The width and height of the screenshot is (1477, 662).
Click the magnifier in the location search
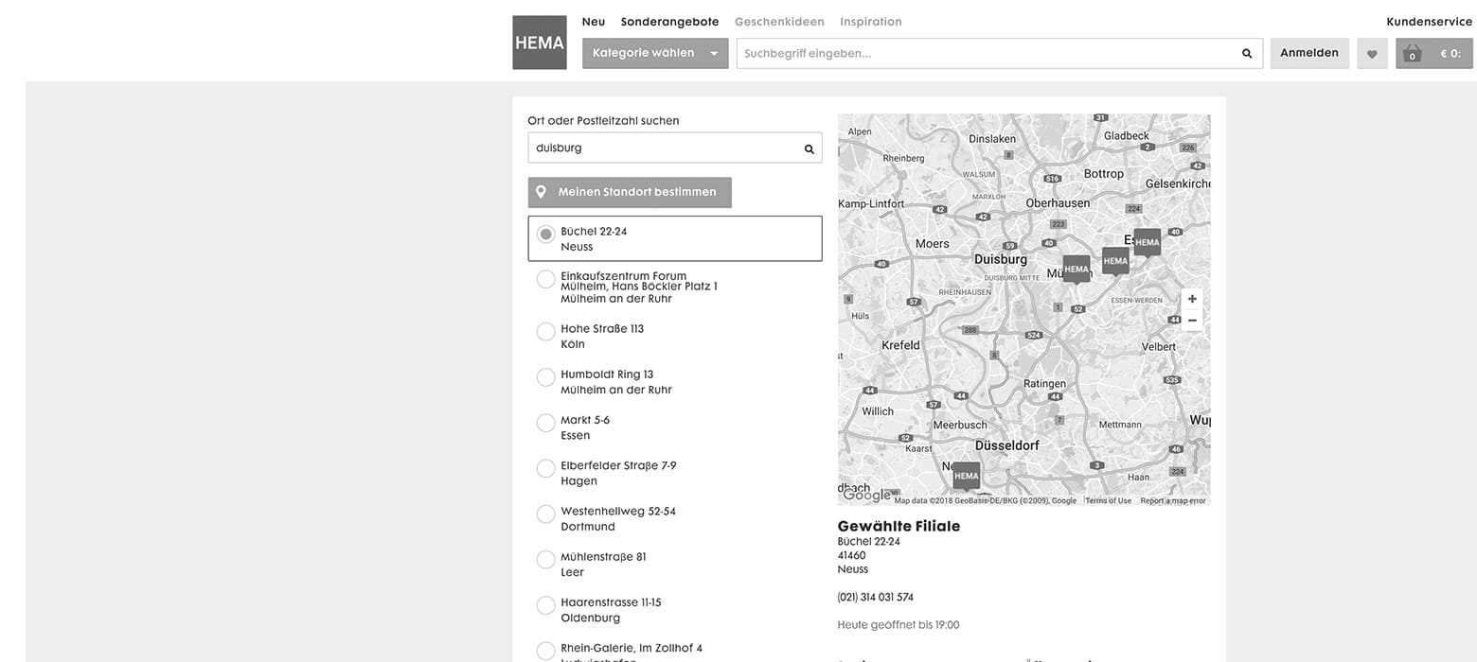coord(810,148)
